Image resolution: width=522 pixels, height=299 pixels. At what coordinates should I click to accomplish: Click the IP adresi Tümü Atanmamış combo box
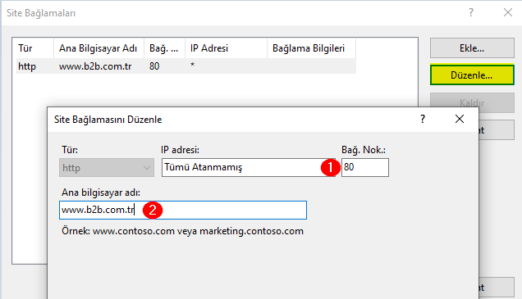[x=249, y=167]
